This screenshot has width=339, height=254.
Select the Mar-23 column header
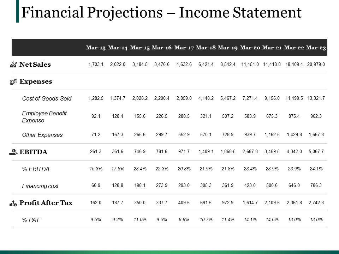(316, 48)
